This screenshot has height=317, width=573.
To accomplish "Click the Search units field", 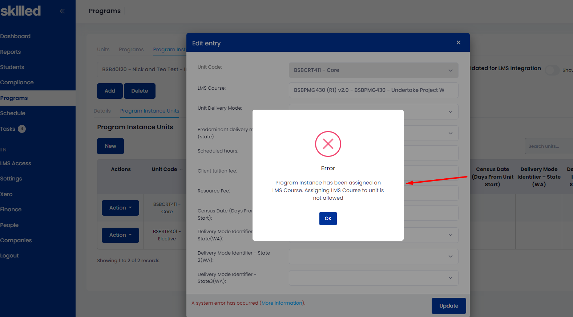I will click(549, 146).
